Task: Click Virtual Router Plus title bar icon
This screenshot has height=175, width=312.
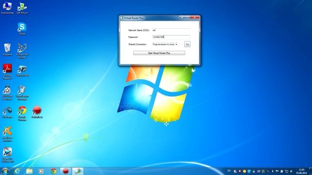Action: (x=121, y=18)
